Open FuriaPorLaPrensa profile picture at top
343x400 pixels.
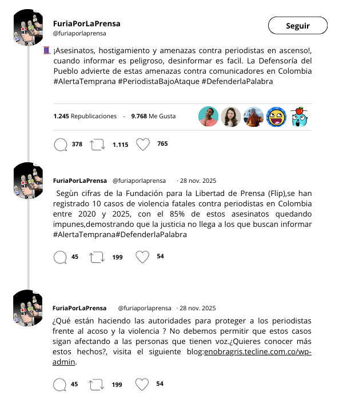pos(28,27)
